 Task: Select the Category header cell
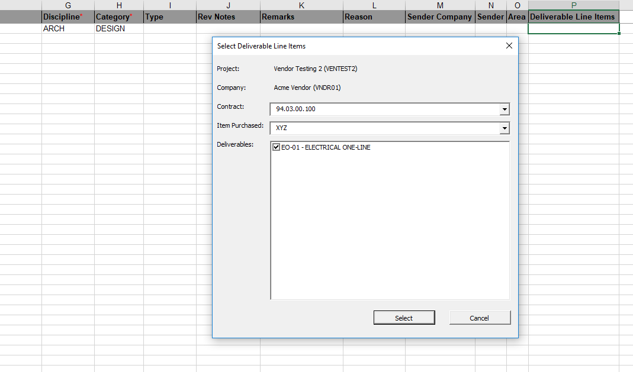(118, 17)
